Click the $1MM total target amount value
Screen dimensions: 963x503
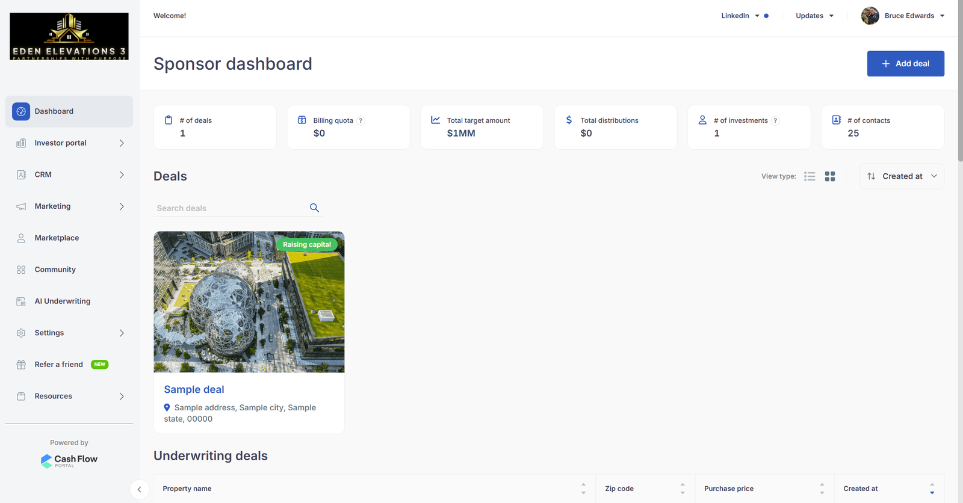click(x=461, y=134)
